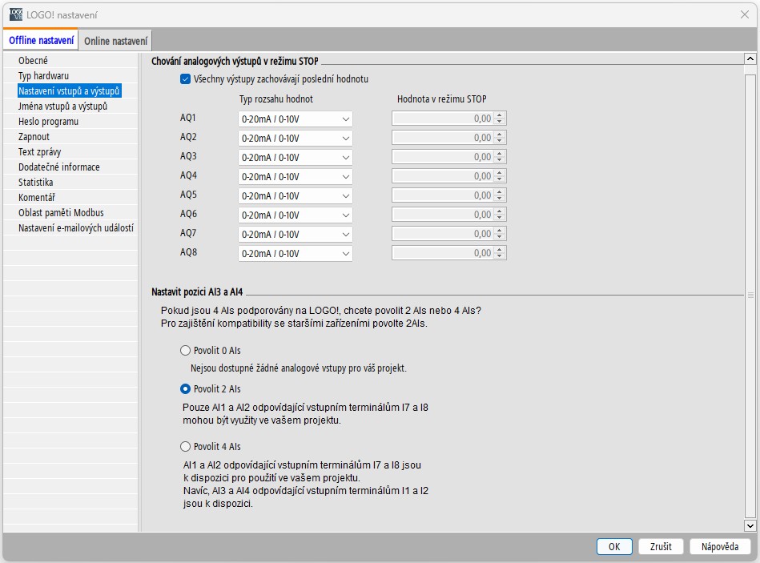The width and height of the screenshot is (760, 563).
Task: Click AQ8 STOP value spinner arrows
Action: 500,253
